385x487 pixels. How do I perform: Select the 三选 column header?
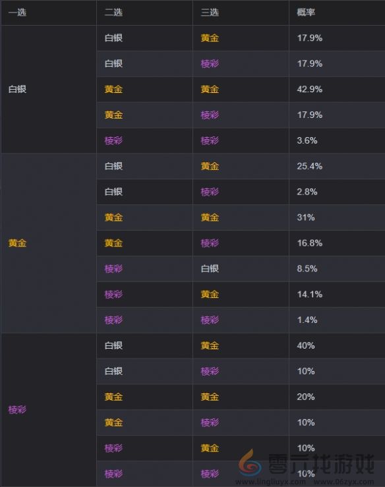coord(210,13)
